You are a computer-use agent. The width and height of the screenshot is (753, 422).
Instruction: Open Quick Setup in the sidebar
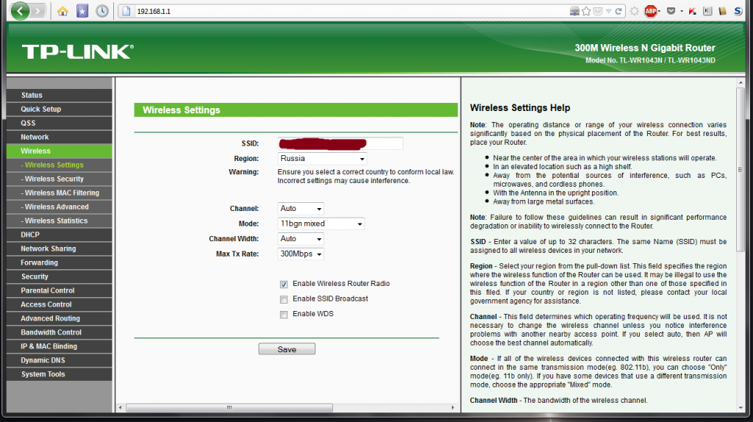tap(60, 109)
